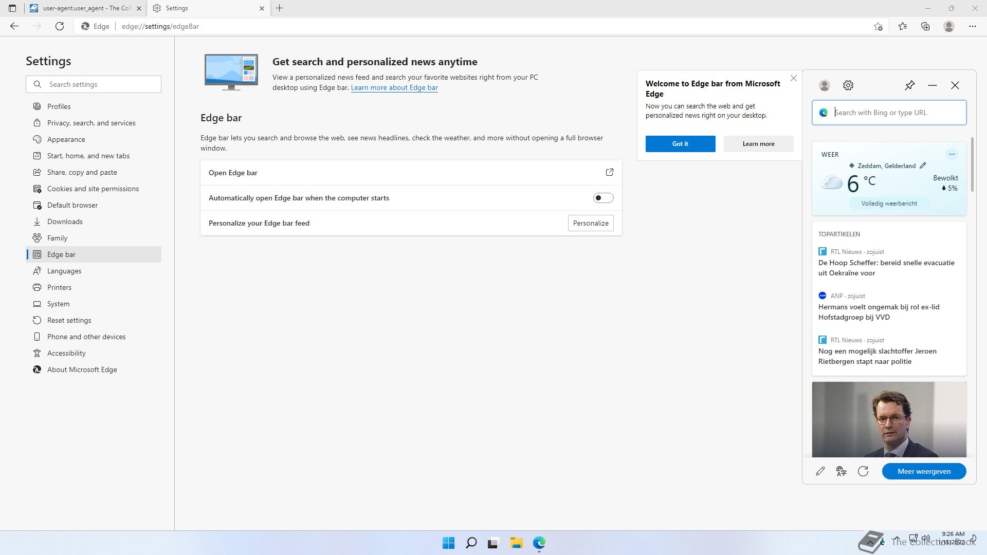Image resolution: width=987 pixels, height=555 pixels.
Task: Select Profiles in settings sidebar
Action: [94, 106]
